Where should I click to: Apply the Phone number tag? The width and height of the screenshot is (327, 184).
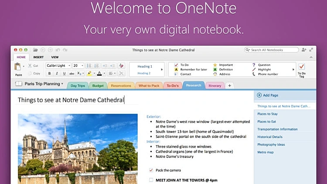coord(265,74)
